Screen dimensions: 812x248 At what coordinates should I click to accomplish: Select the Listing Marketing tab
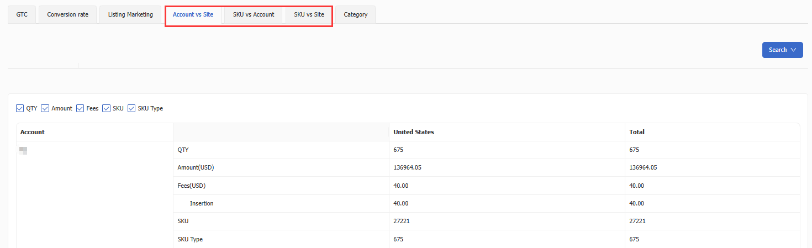point(130,14)
